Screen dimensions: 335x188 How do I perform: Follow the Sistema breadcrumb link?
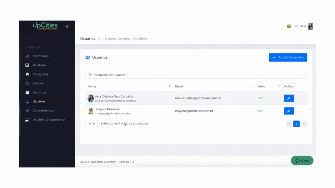tap(111, 39)
